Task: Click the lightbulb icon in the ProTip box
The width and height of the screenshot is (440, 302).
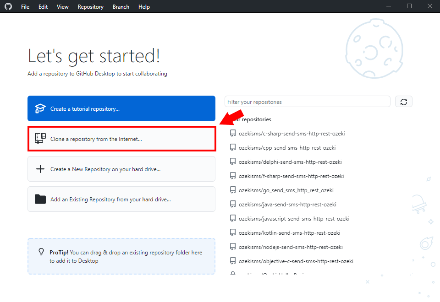Action: (x=41, y=252)
